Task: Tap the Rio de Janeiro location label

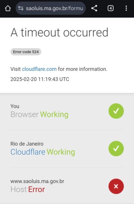Action: click(x=27, y=144)
